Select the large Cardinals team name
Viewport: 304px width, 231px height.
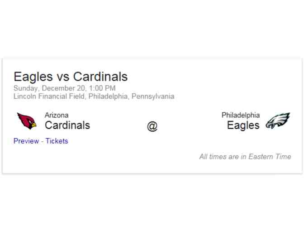67,125
